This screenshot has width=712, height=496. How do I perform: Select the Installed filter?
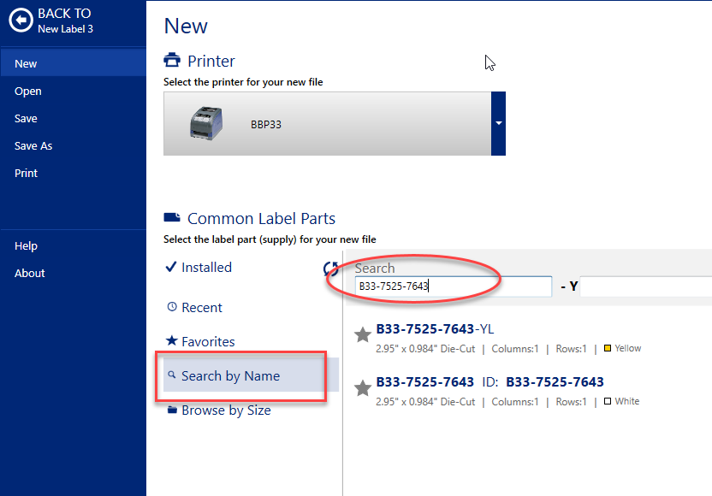point(205,268)
